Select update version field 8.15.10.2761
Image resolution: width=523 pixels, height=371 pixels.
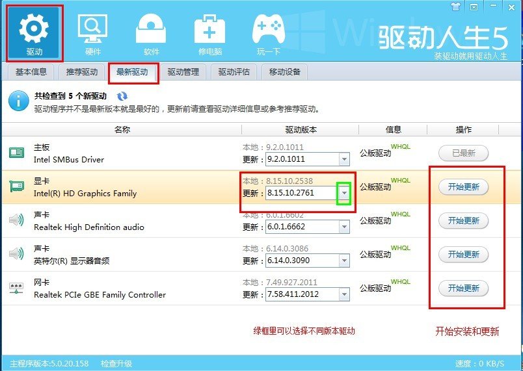[308, 193]
